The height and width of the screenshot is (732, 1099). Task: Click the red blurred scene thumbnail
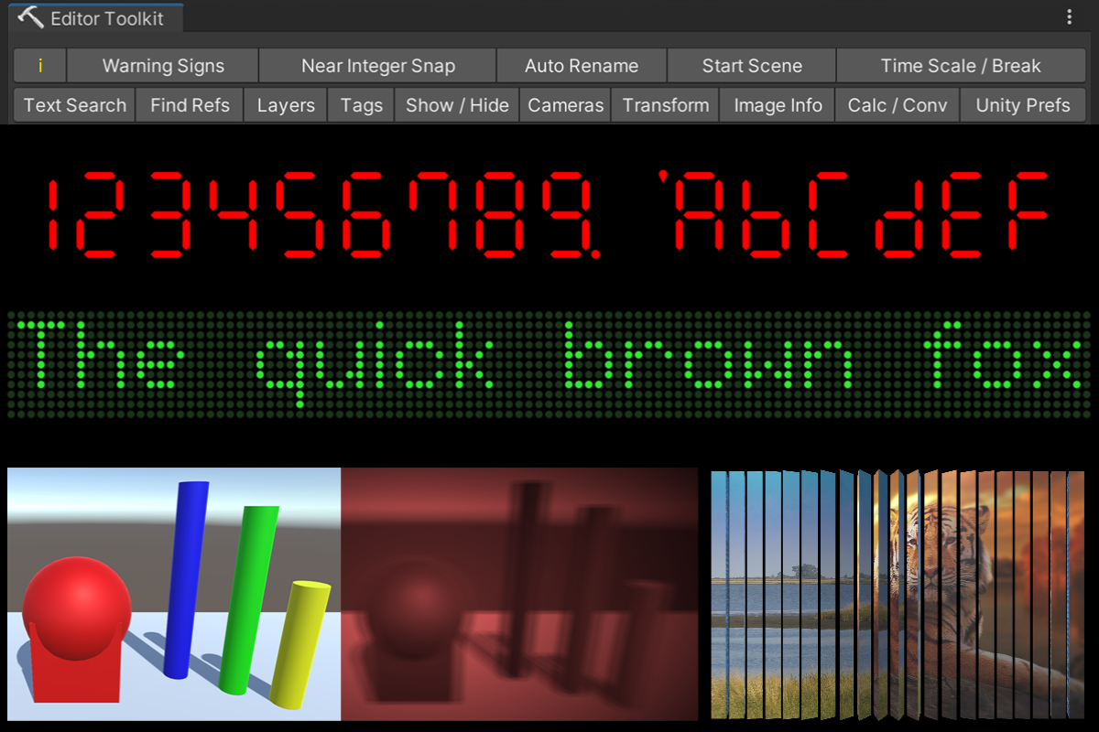[x=519, y=594]
